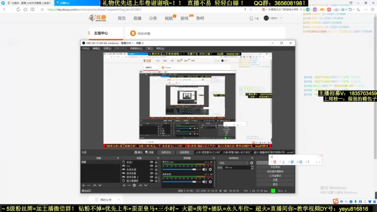Viewport: 377px width, 212px height.
Task: Toggle the lock on the 显示器捕获 source
Action: click(x=156, y=180)
